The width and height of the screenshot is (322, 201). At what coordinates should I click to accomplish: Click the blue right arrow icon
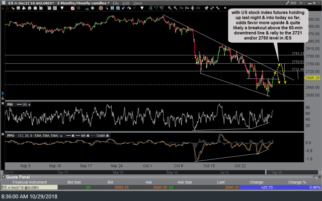pos(135,8)
